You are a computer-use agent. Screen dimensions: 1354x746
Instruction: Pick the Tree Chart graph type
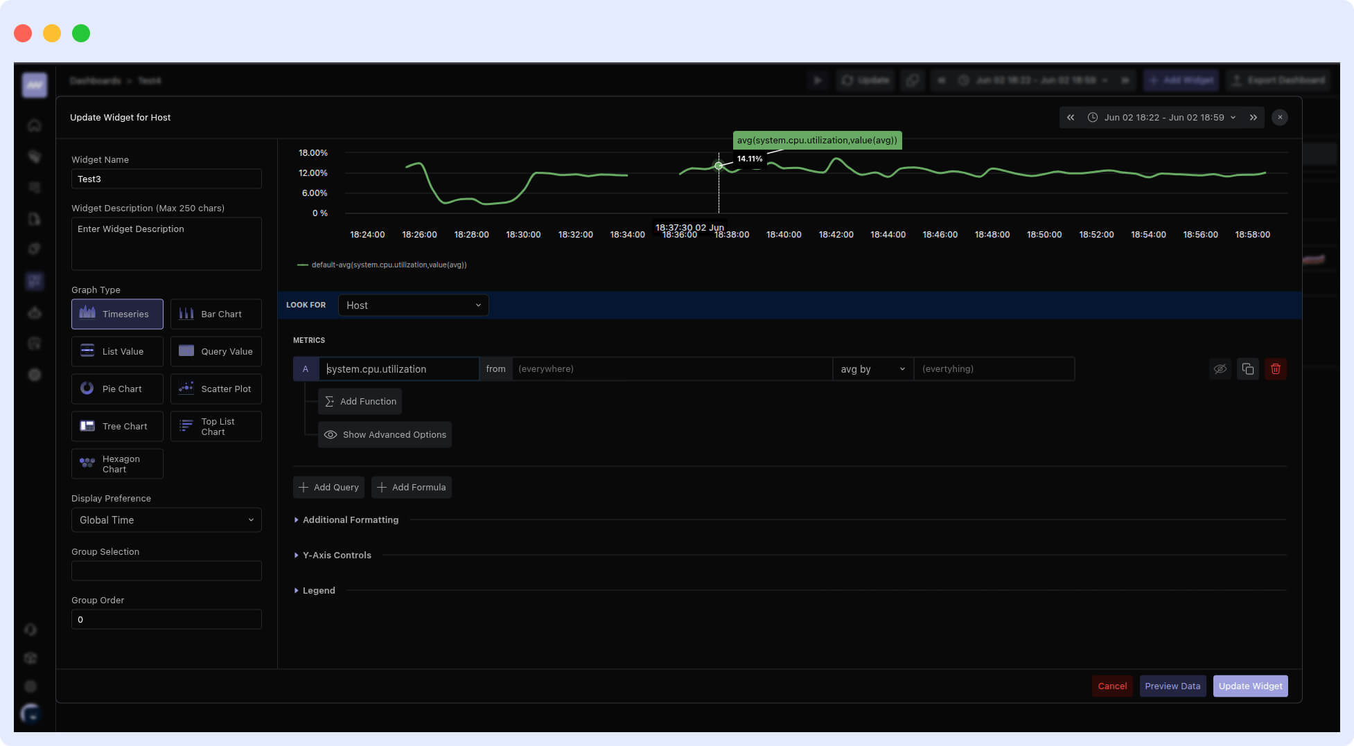coord(117,427)
